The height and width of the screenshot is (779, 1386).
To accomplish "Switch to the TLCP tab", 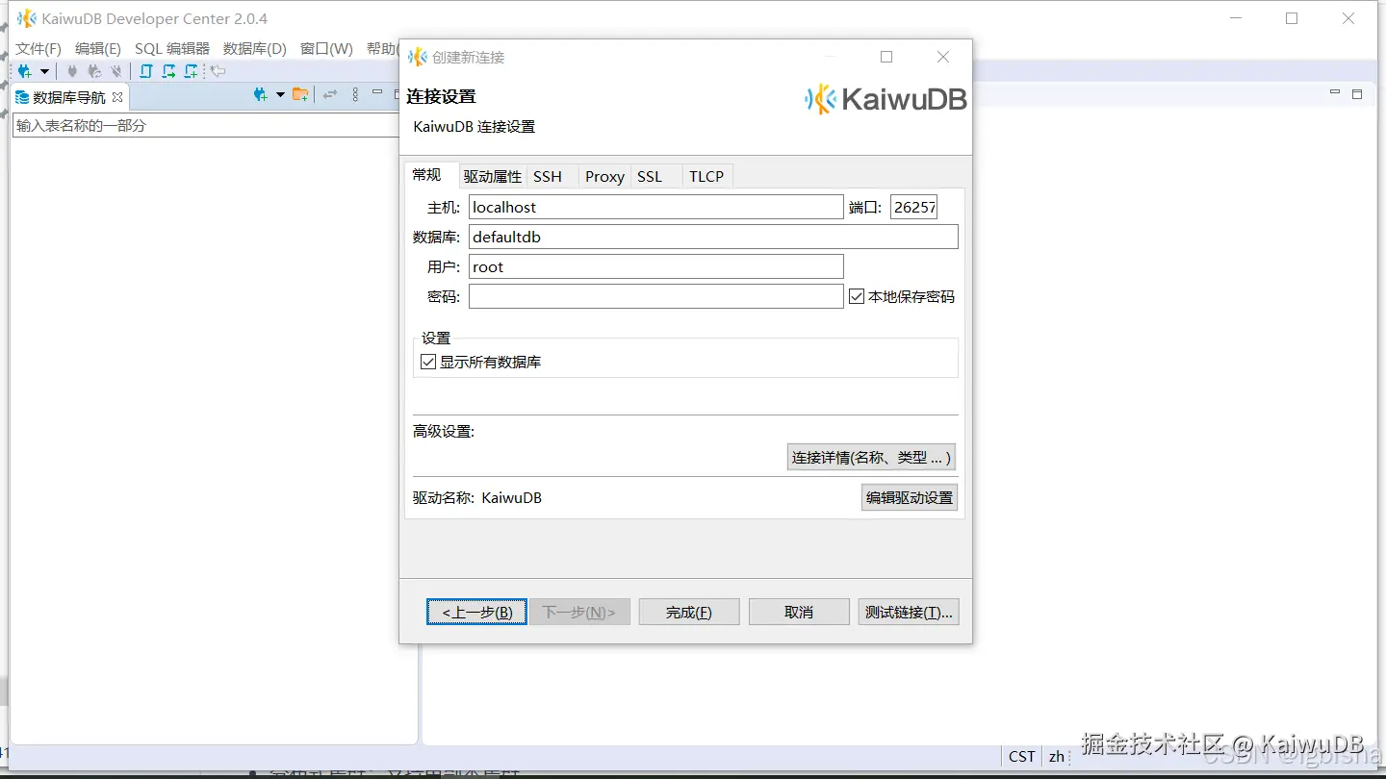I will 706,177.
